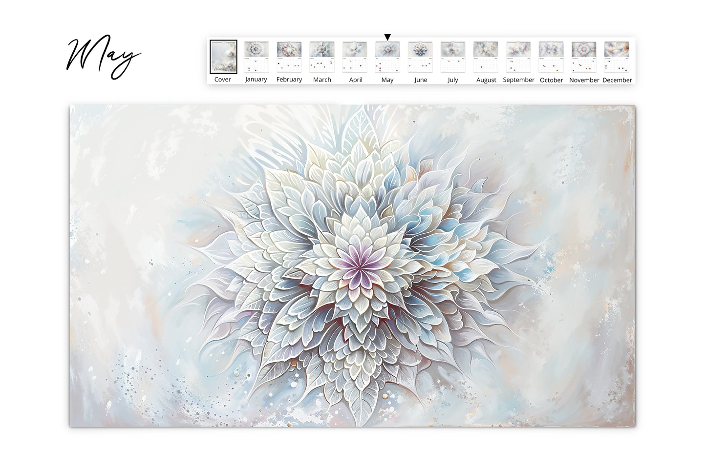
Task: Click the 'February' label text
Action: (x=289, y=80)
